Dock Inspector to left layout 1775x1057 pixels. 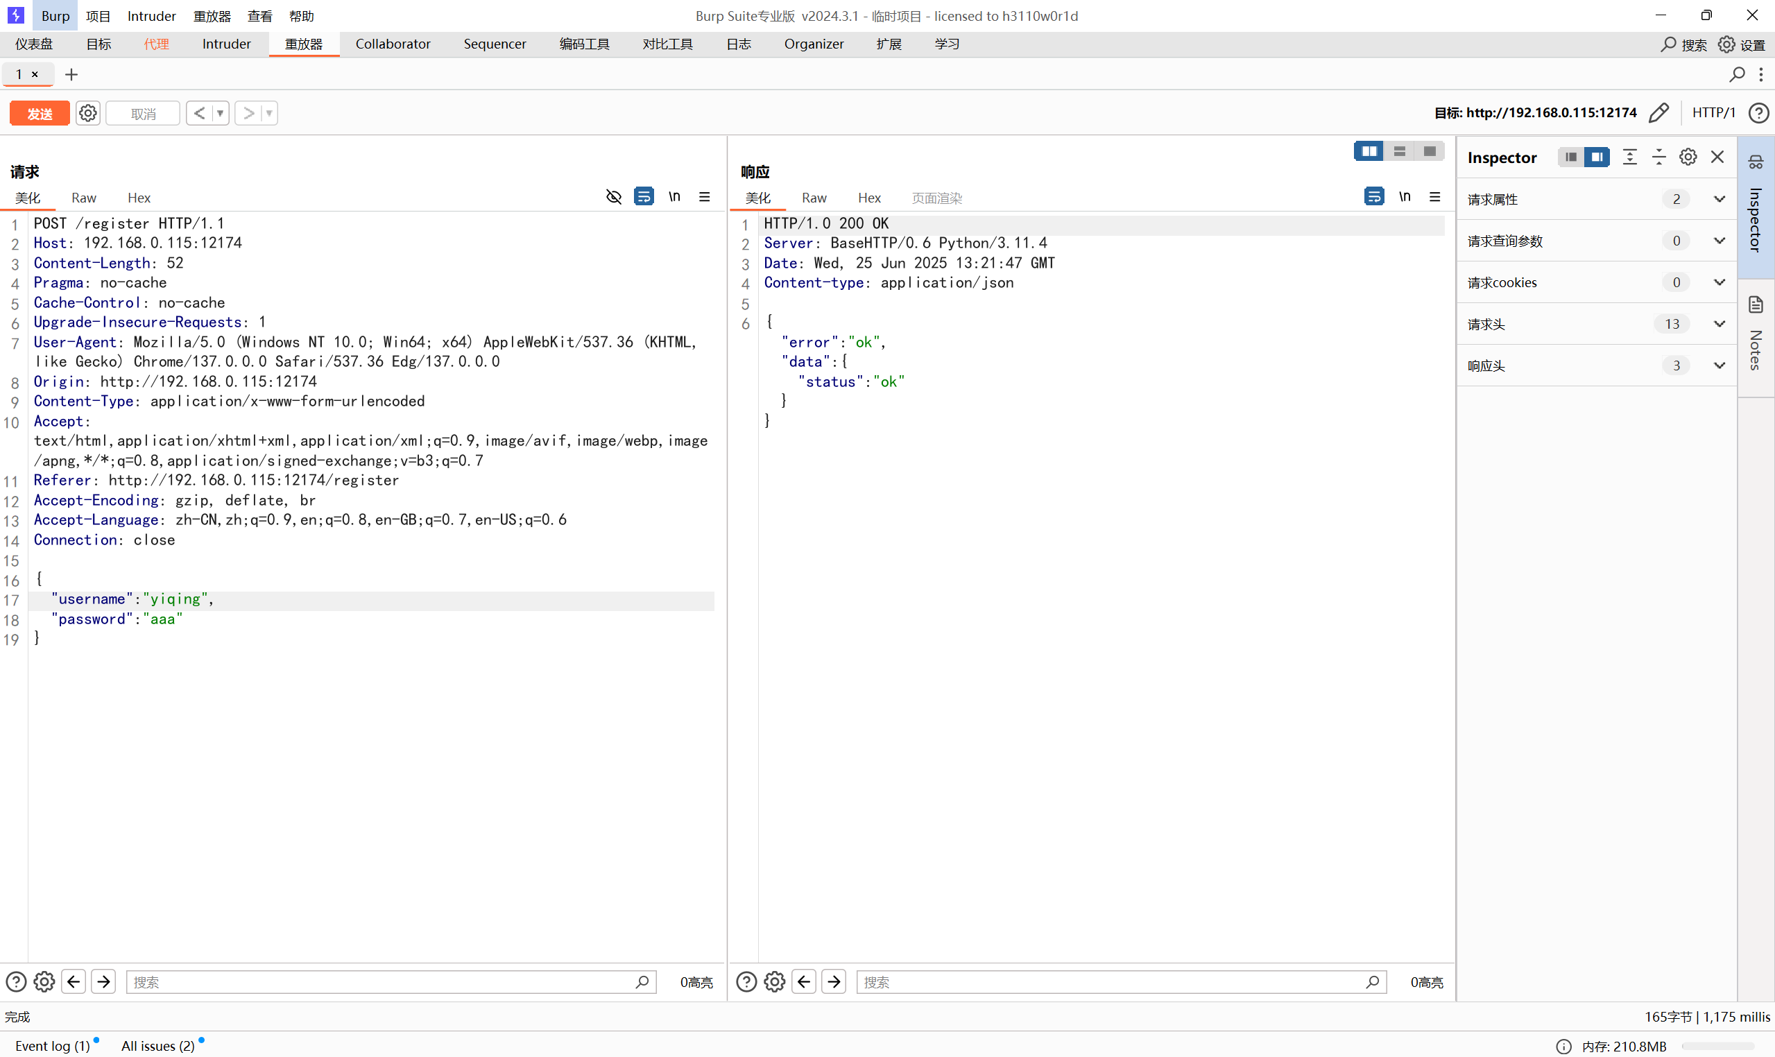(1570, 157)
